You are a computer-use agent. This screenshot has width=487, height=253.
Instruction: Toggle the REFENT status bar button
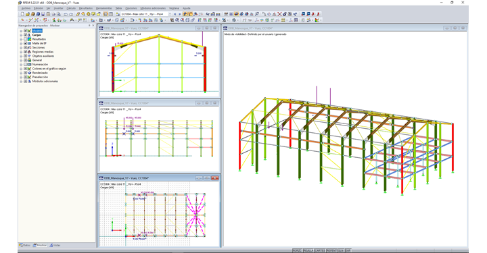pos(331,250)
